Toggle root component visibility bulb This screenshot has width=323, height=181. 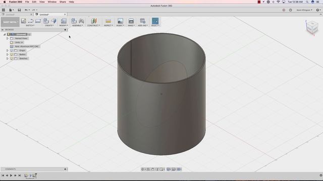pos(9,34)
